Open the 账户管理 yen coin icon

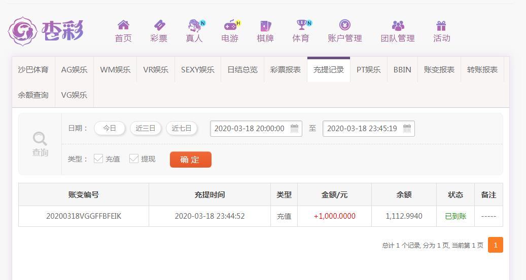click(344, 25)
